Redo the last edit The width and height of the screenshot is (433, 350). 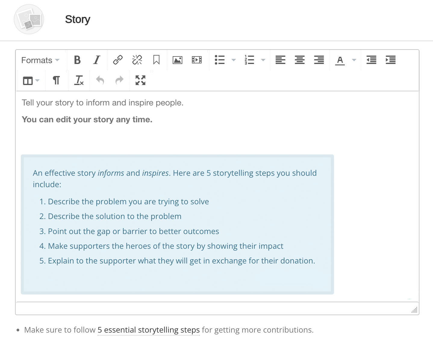coord(119,81)
